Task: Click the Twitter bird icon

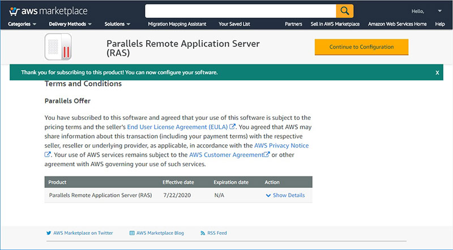Action: click(x=49, y=233)
